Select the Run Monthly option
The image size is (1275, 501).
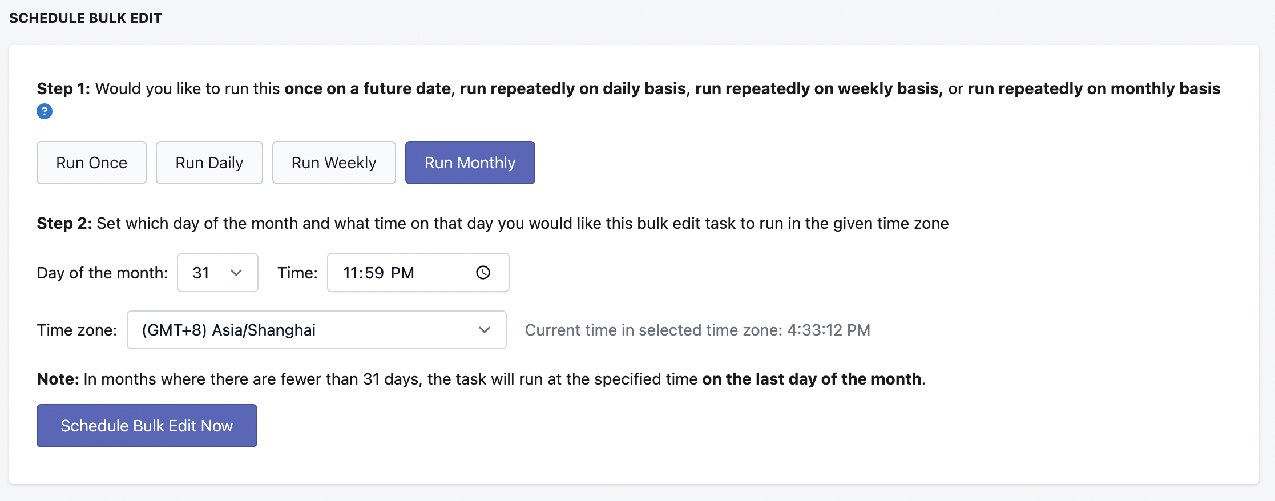click(470, 163)
